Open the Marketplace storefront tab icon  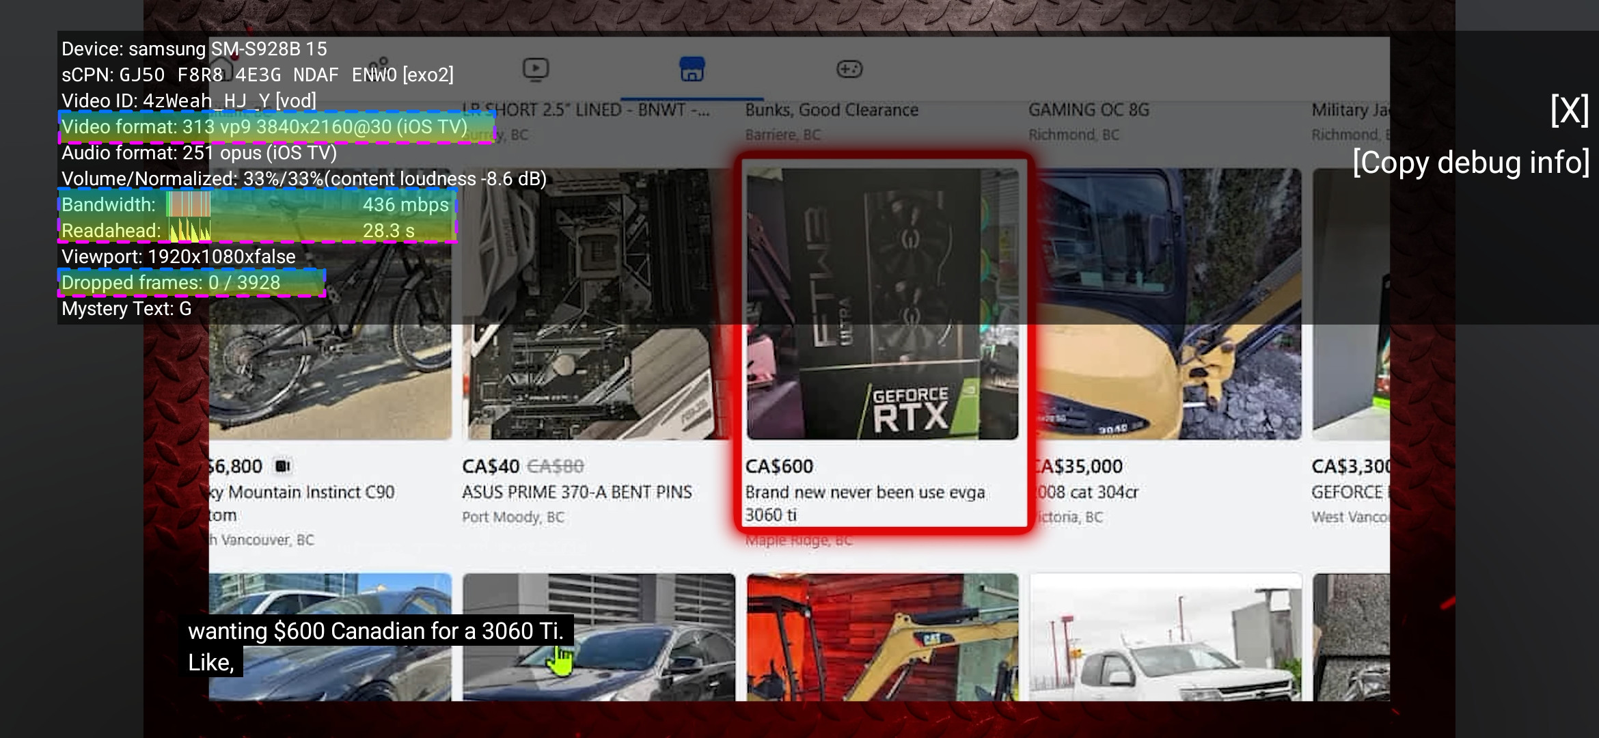tap(692, 69)
